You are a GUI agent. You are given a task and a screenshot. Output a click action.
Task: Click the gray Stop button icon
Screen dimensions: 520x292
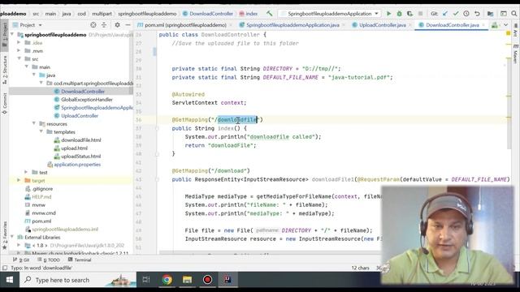tap(421, 14)
